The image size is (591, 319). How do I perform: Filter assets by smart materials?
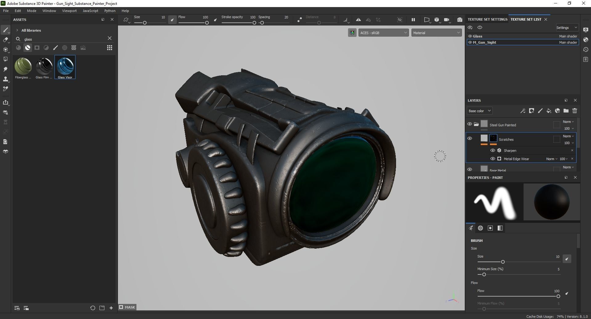tap(28, 48)
